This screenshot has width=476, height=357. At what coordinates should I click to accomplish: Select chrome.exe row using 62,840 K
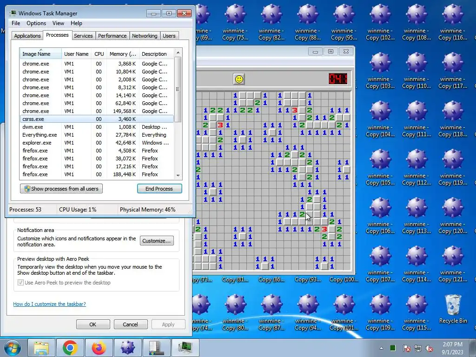[x=97, y=103]
